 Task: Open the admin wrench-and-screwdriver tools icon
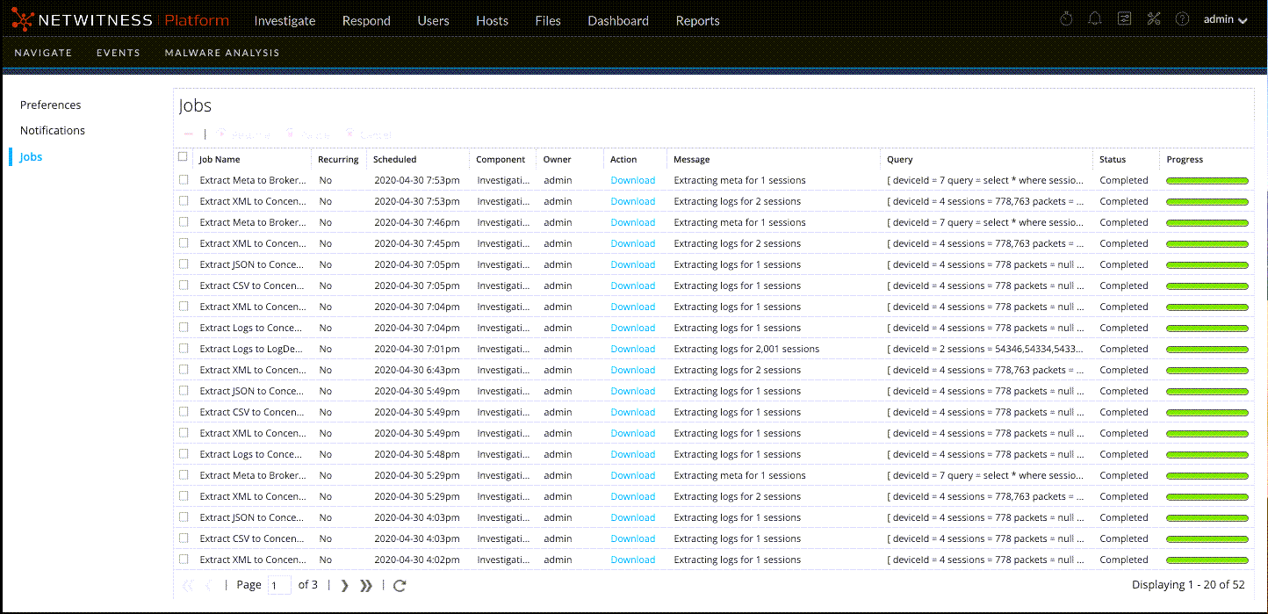[x=1154, y=19]
